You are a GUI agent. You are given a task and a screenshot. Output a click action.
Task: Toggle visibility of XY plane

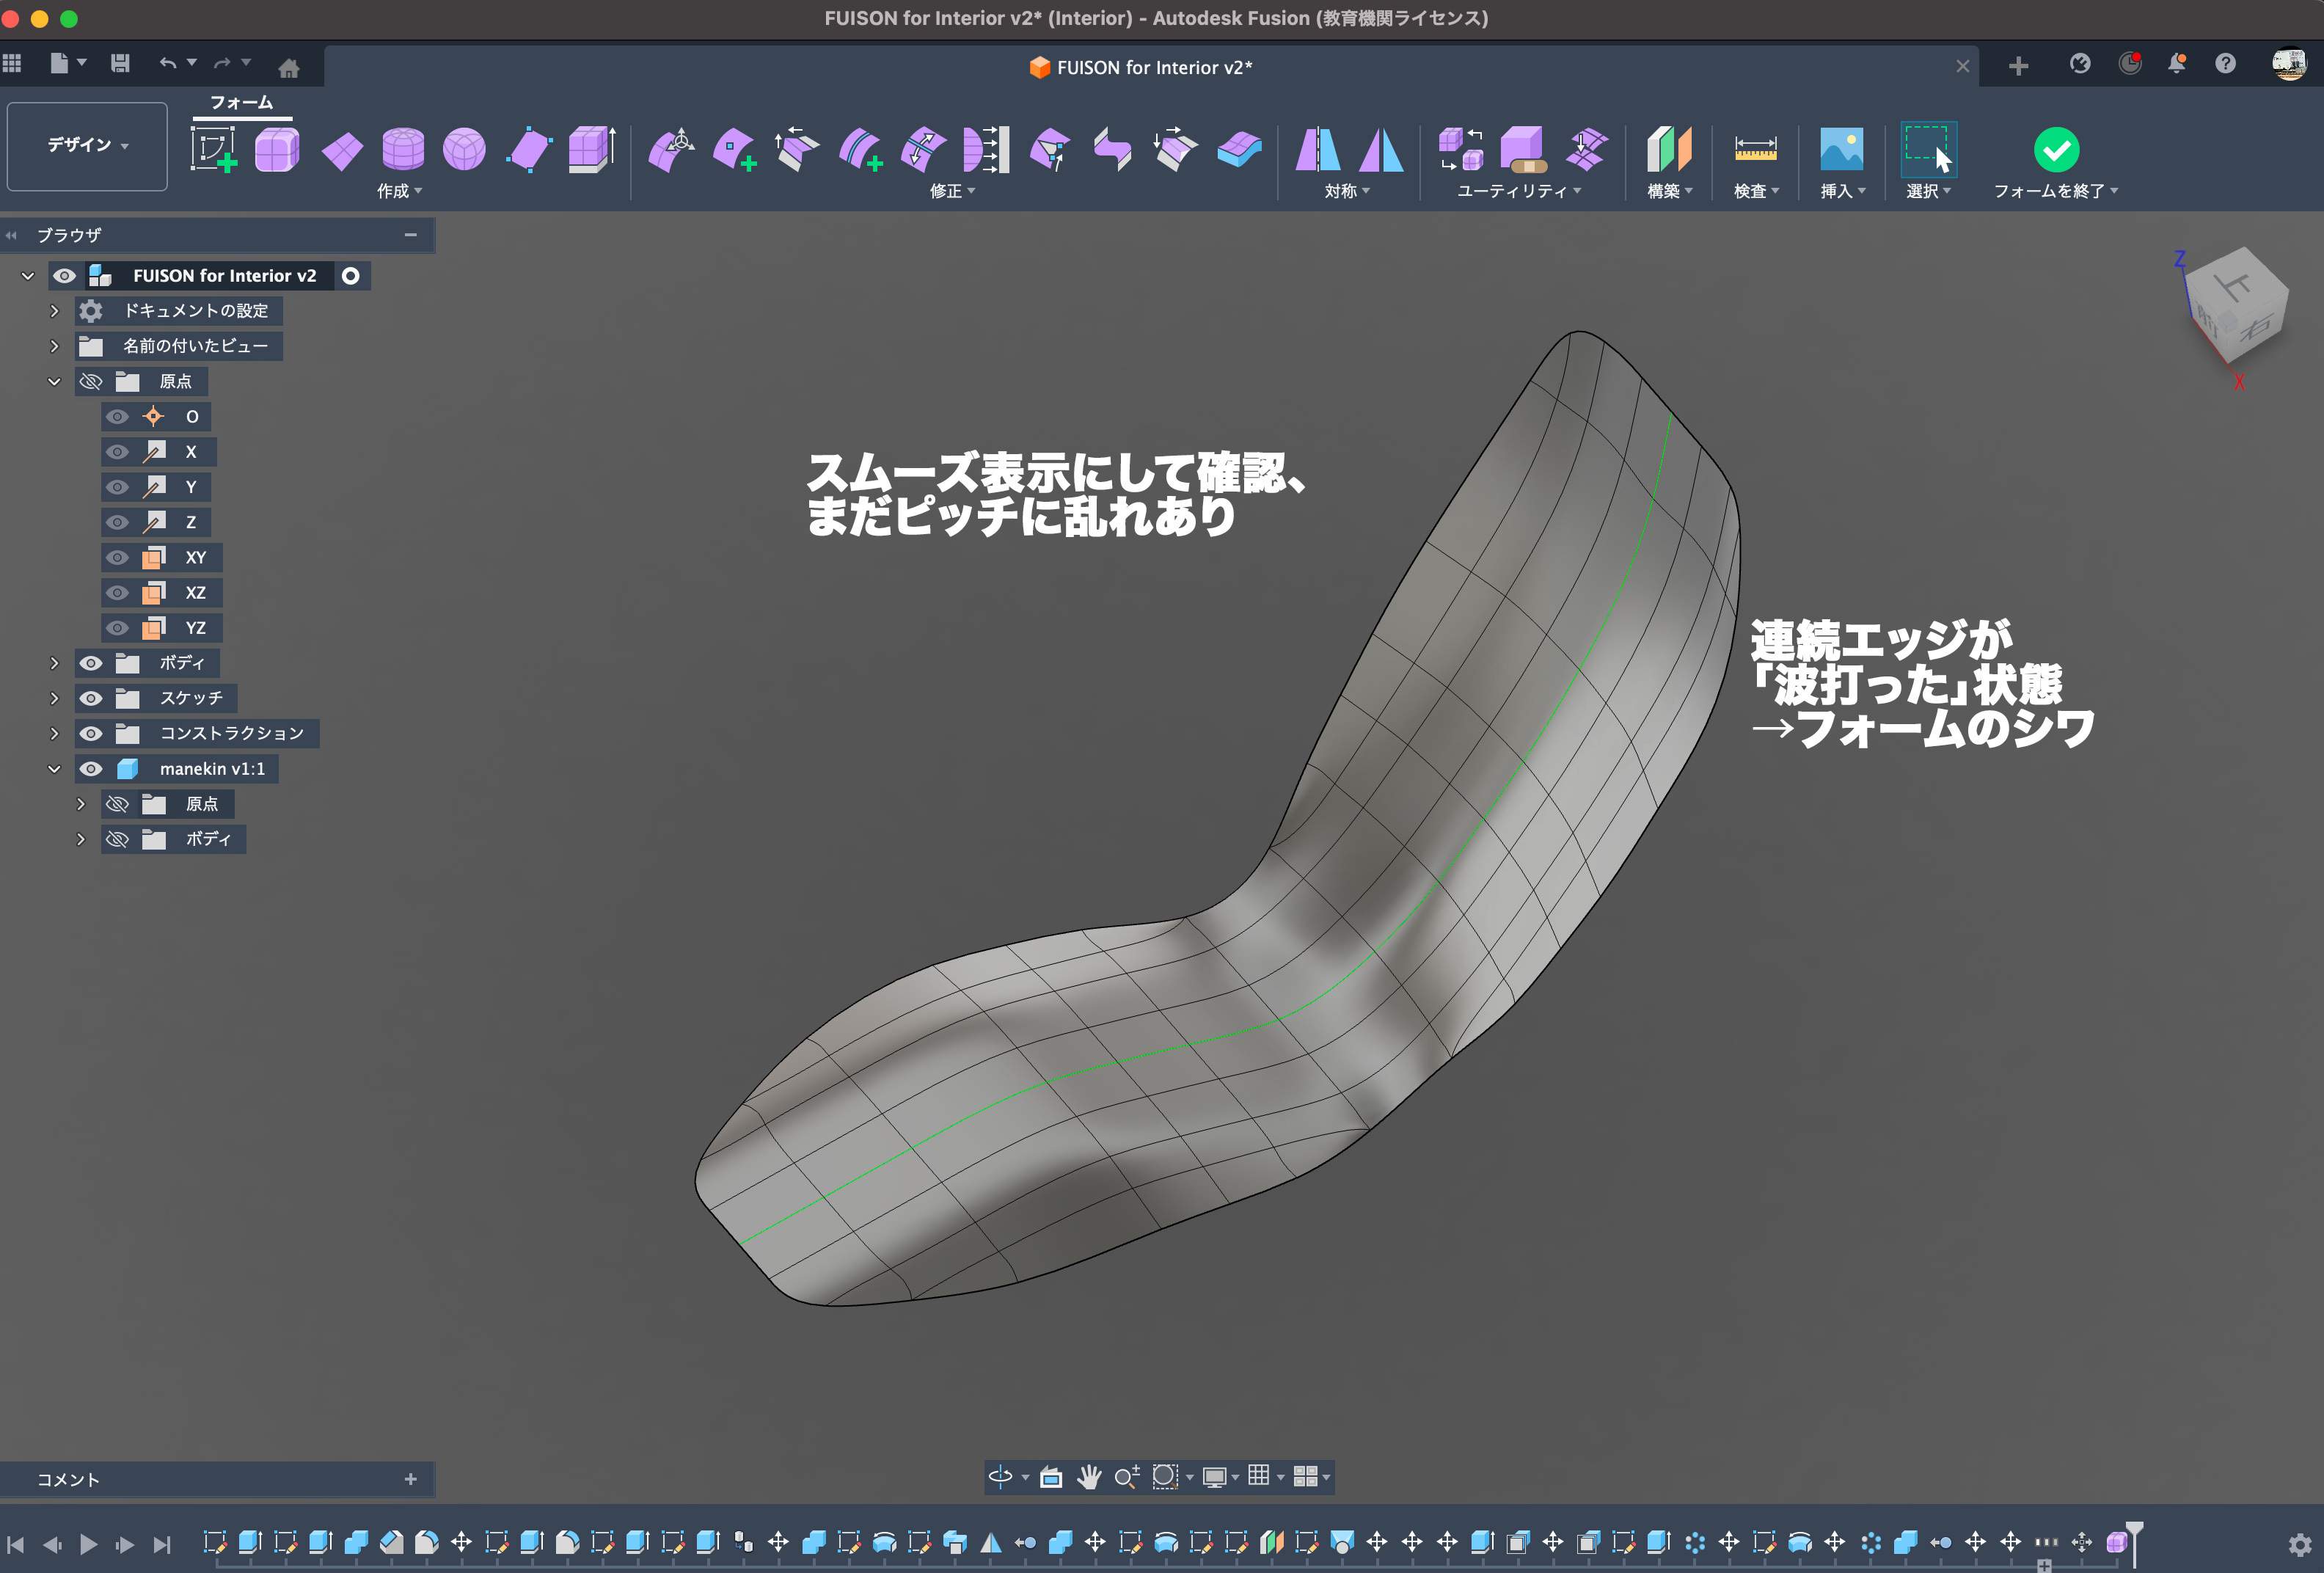(117, 557)
